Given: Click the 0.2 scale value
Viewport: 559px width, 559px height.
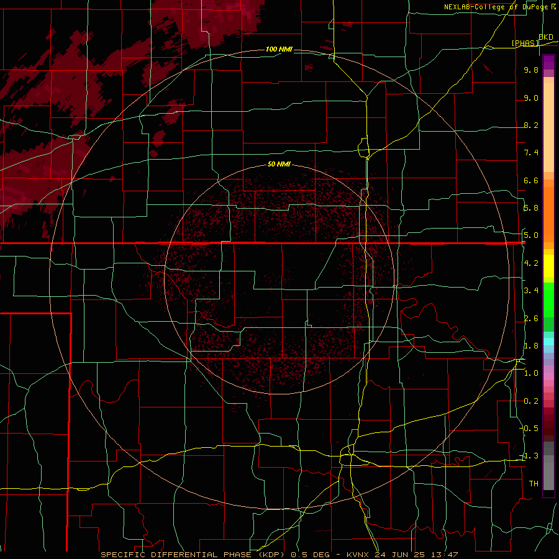Looking at the screenshot, I should click(531, 401).
